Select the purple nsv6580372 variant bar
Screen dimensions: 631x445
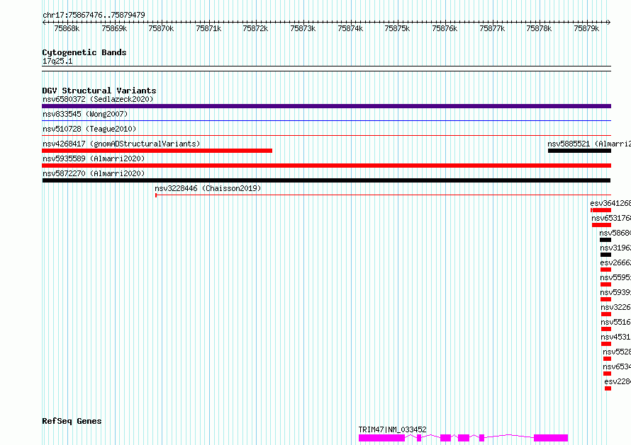pos(326,106)
